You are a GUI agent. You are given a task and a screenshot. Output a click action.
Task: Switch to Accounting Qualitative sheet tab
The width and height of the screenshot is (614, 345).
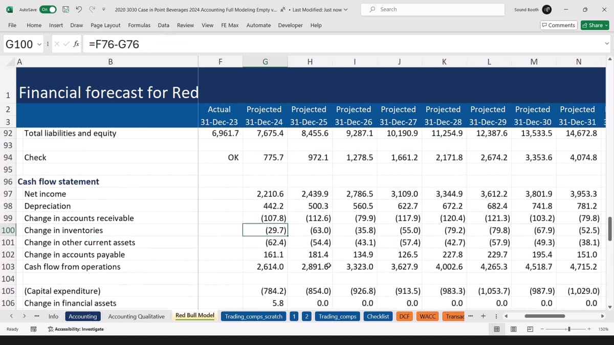click(x=136, y=316)
